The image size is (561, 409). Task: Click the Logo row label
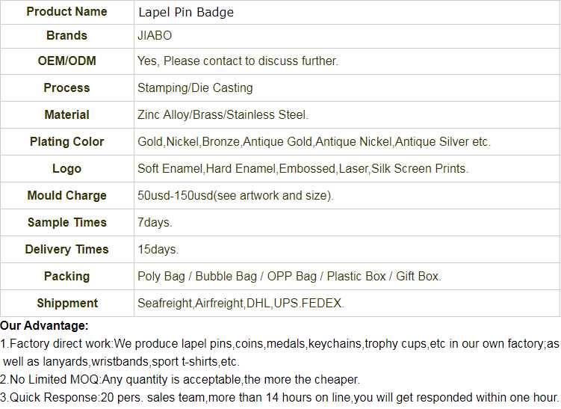coord(66,168)
